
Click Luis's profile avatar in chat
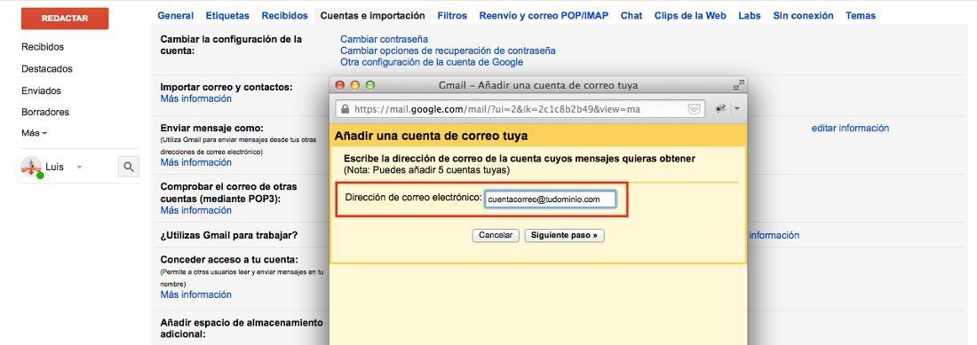click(31, 167)
